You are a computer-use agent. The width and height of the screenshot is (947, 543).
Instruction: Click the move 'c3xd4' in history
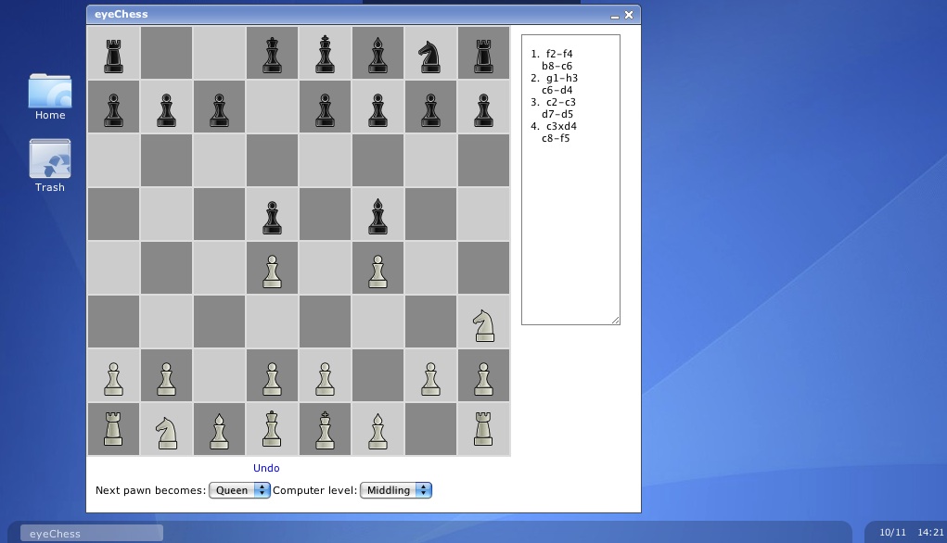pyautogui.click(x=562, y=126)
